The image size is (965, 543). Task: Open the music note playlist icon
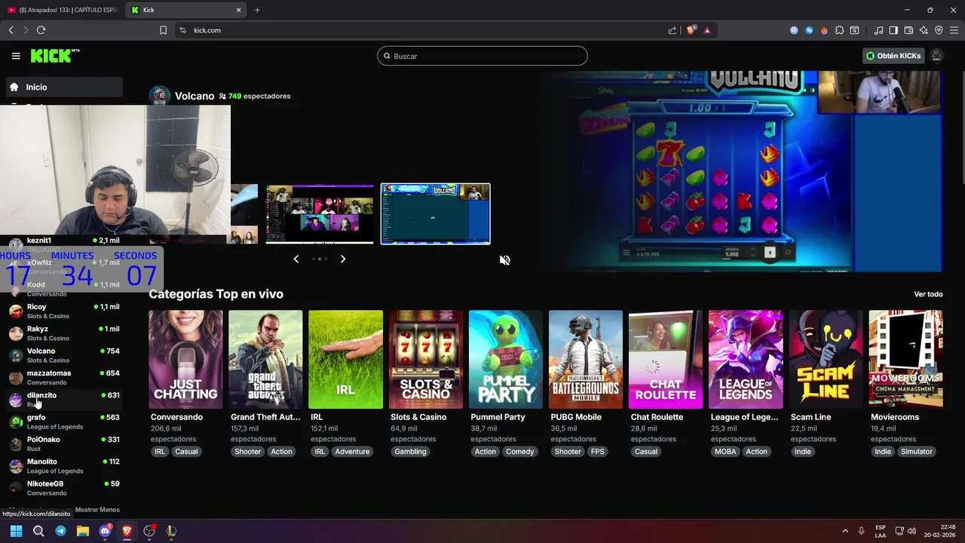coord(878,30)
